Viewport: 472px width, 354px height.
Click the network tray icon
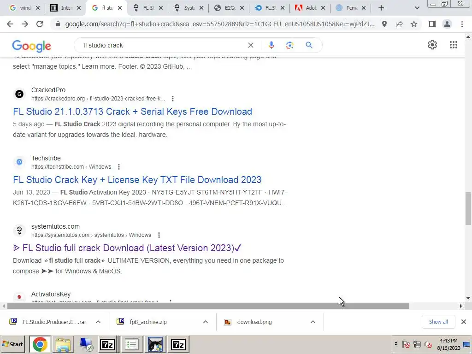pos(417,344)
